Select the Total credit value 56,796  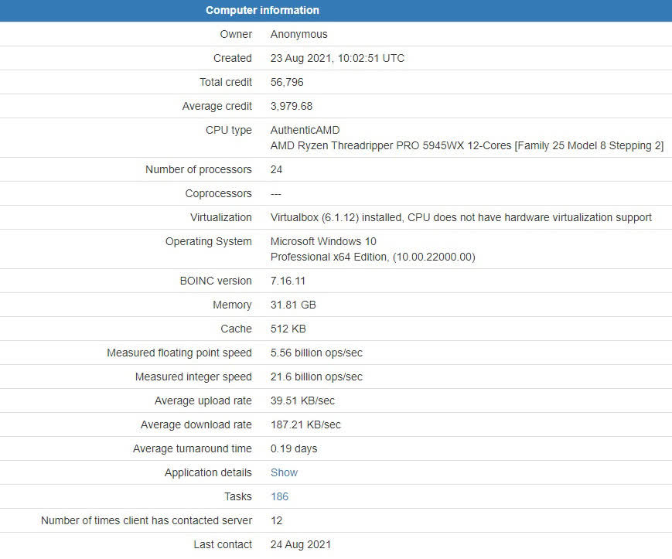tap(287, 82)
